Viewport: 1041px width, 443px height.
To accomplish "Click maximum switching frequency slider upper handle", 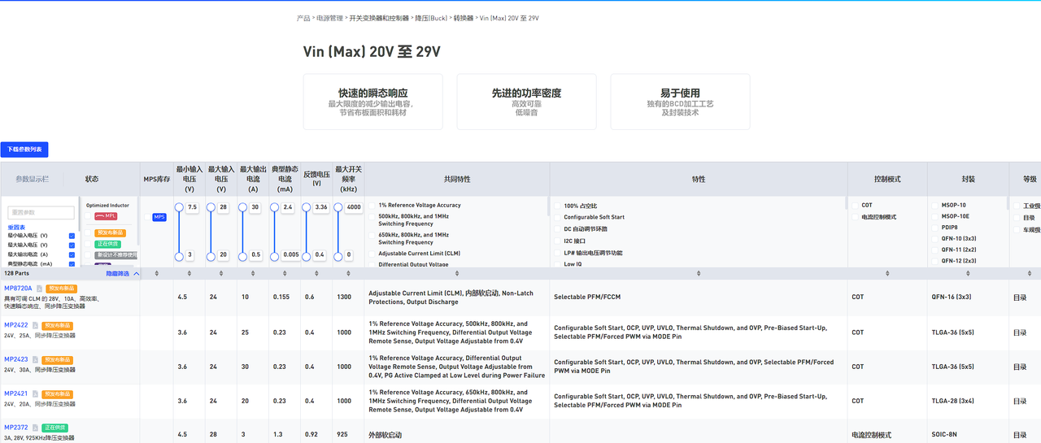I will 338,207.
